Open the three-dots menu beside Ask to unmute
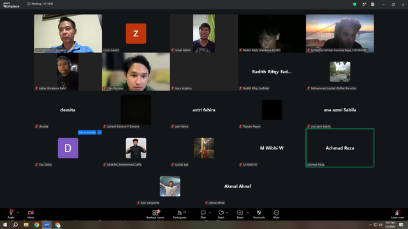 click(x=99, y=132)
